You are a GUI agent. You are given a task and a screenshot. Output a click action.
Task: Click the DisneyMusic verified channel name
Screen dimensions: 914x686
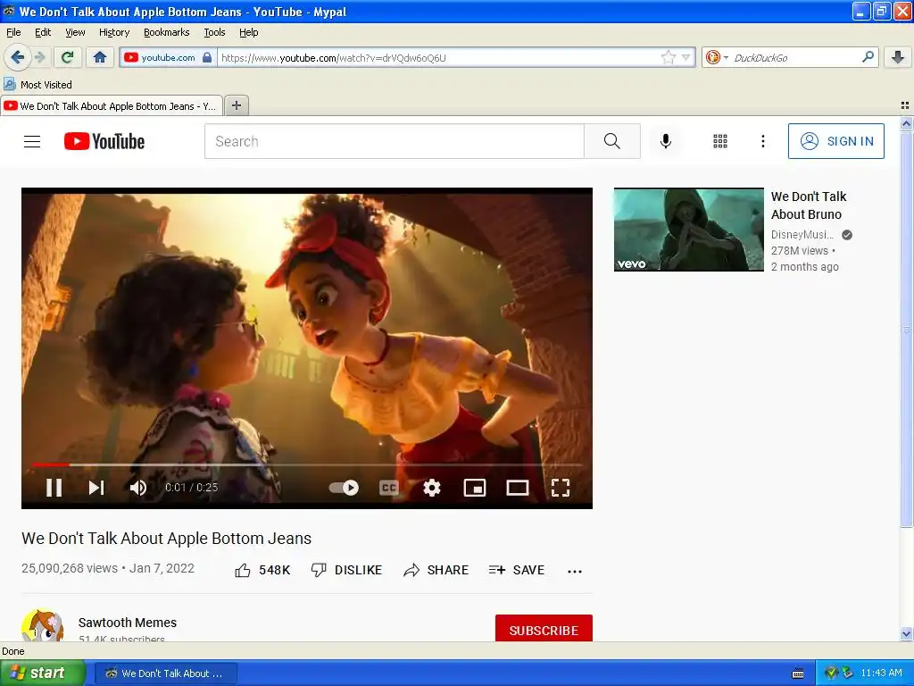tap(802, 235)
